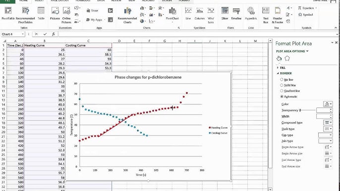Open Fill & Line options in format pane
340x191 pixels.
tap(279, 58)
